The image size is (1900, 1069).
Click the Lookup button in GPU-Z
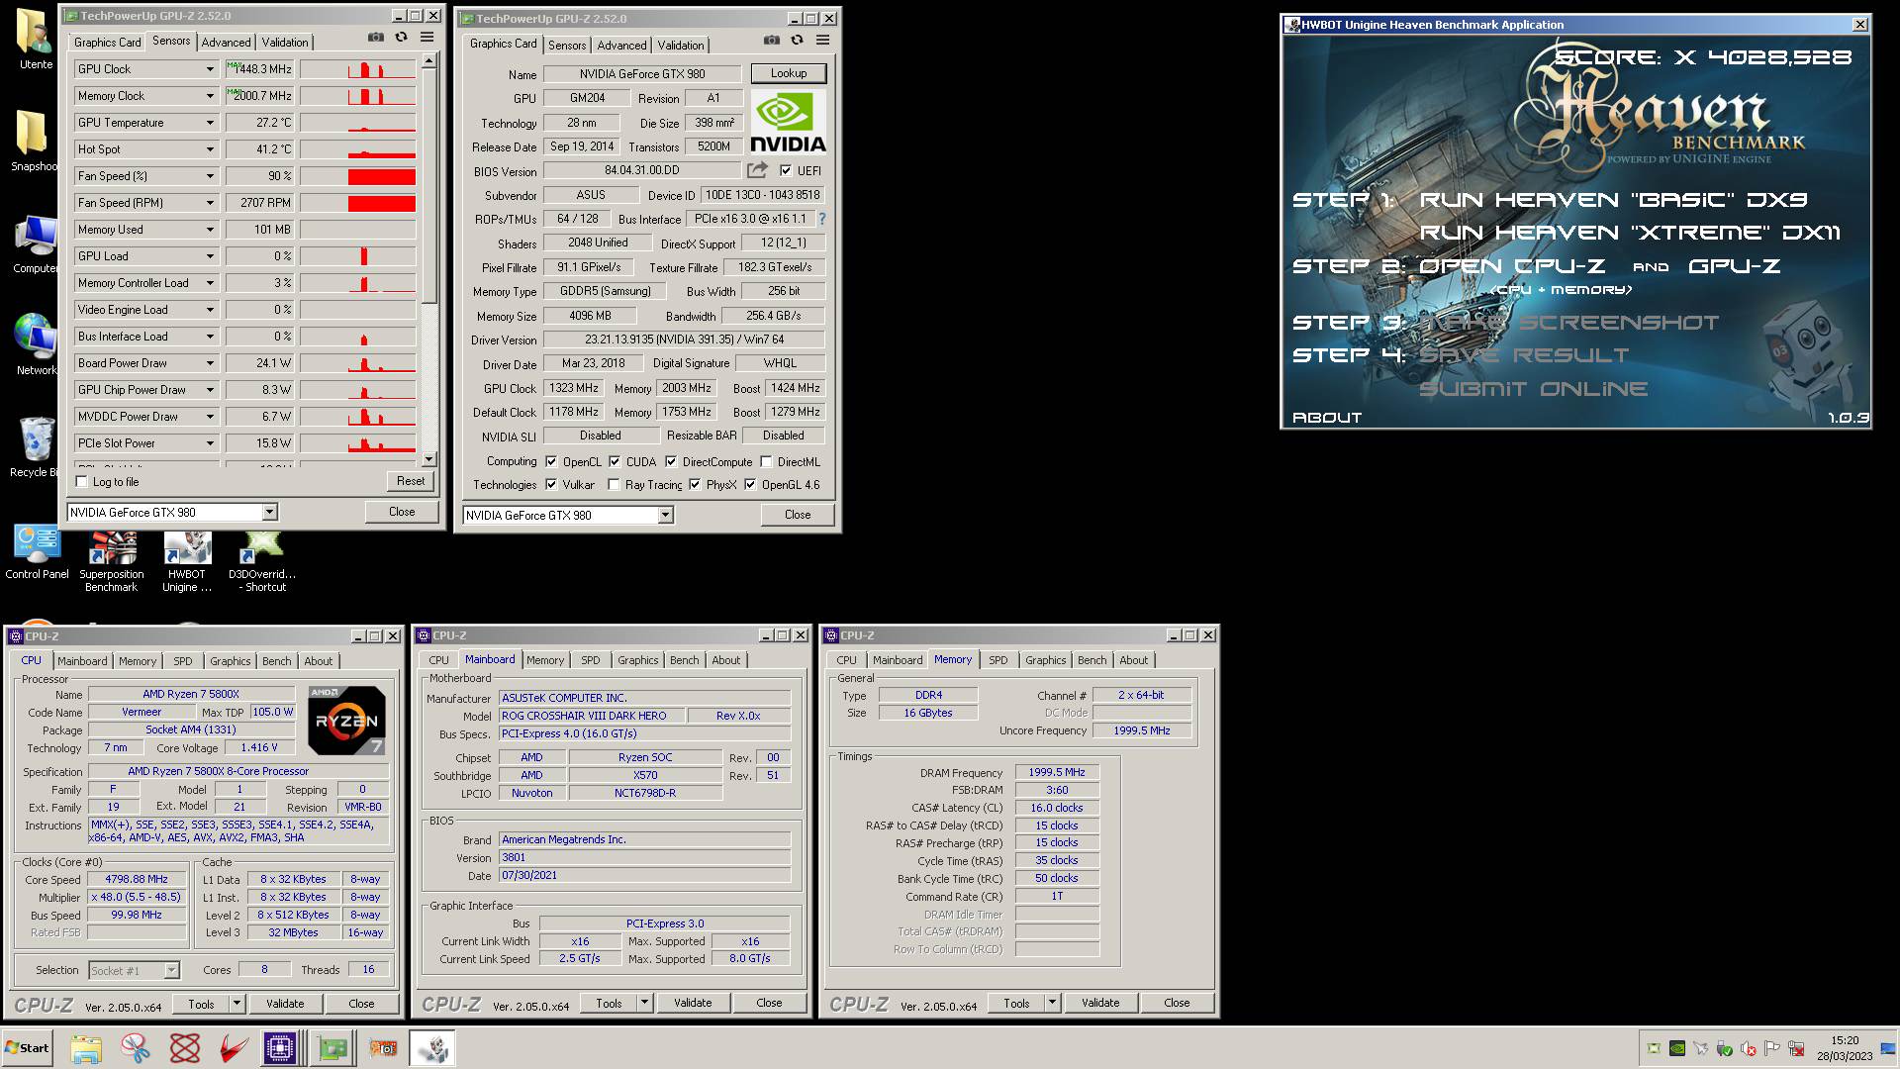[788, 73]
